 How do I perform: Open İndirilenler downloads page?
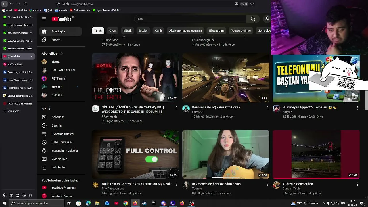pyautogui.click(x=60, y=167)
